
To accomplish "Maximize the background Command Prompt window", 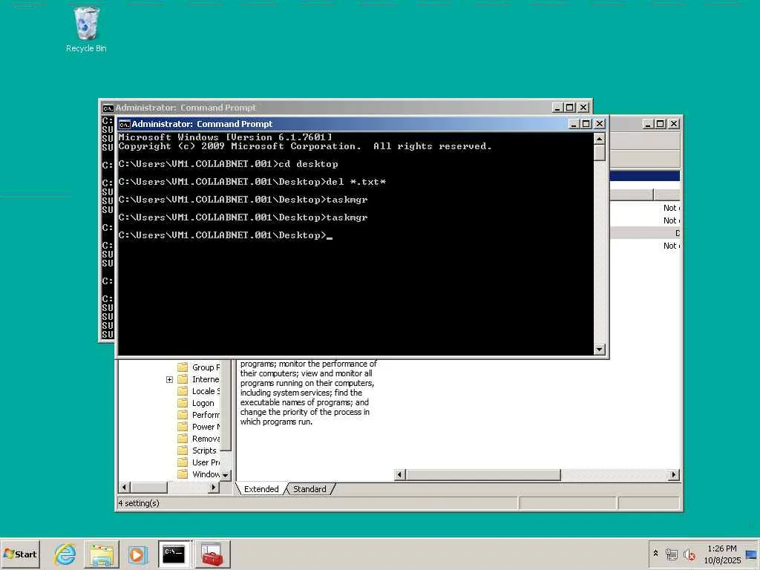I will [x=570, y=108].
